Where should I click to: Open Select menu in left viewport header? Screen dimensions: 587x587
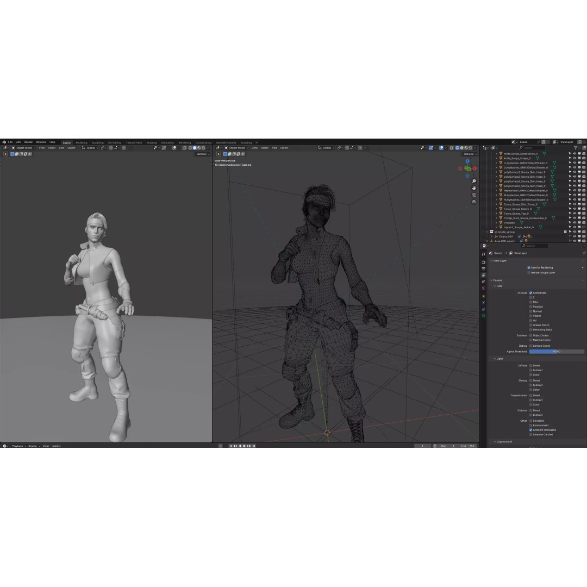52,148
